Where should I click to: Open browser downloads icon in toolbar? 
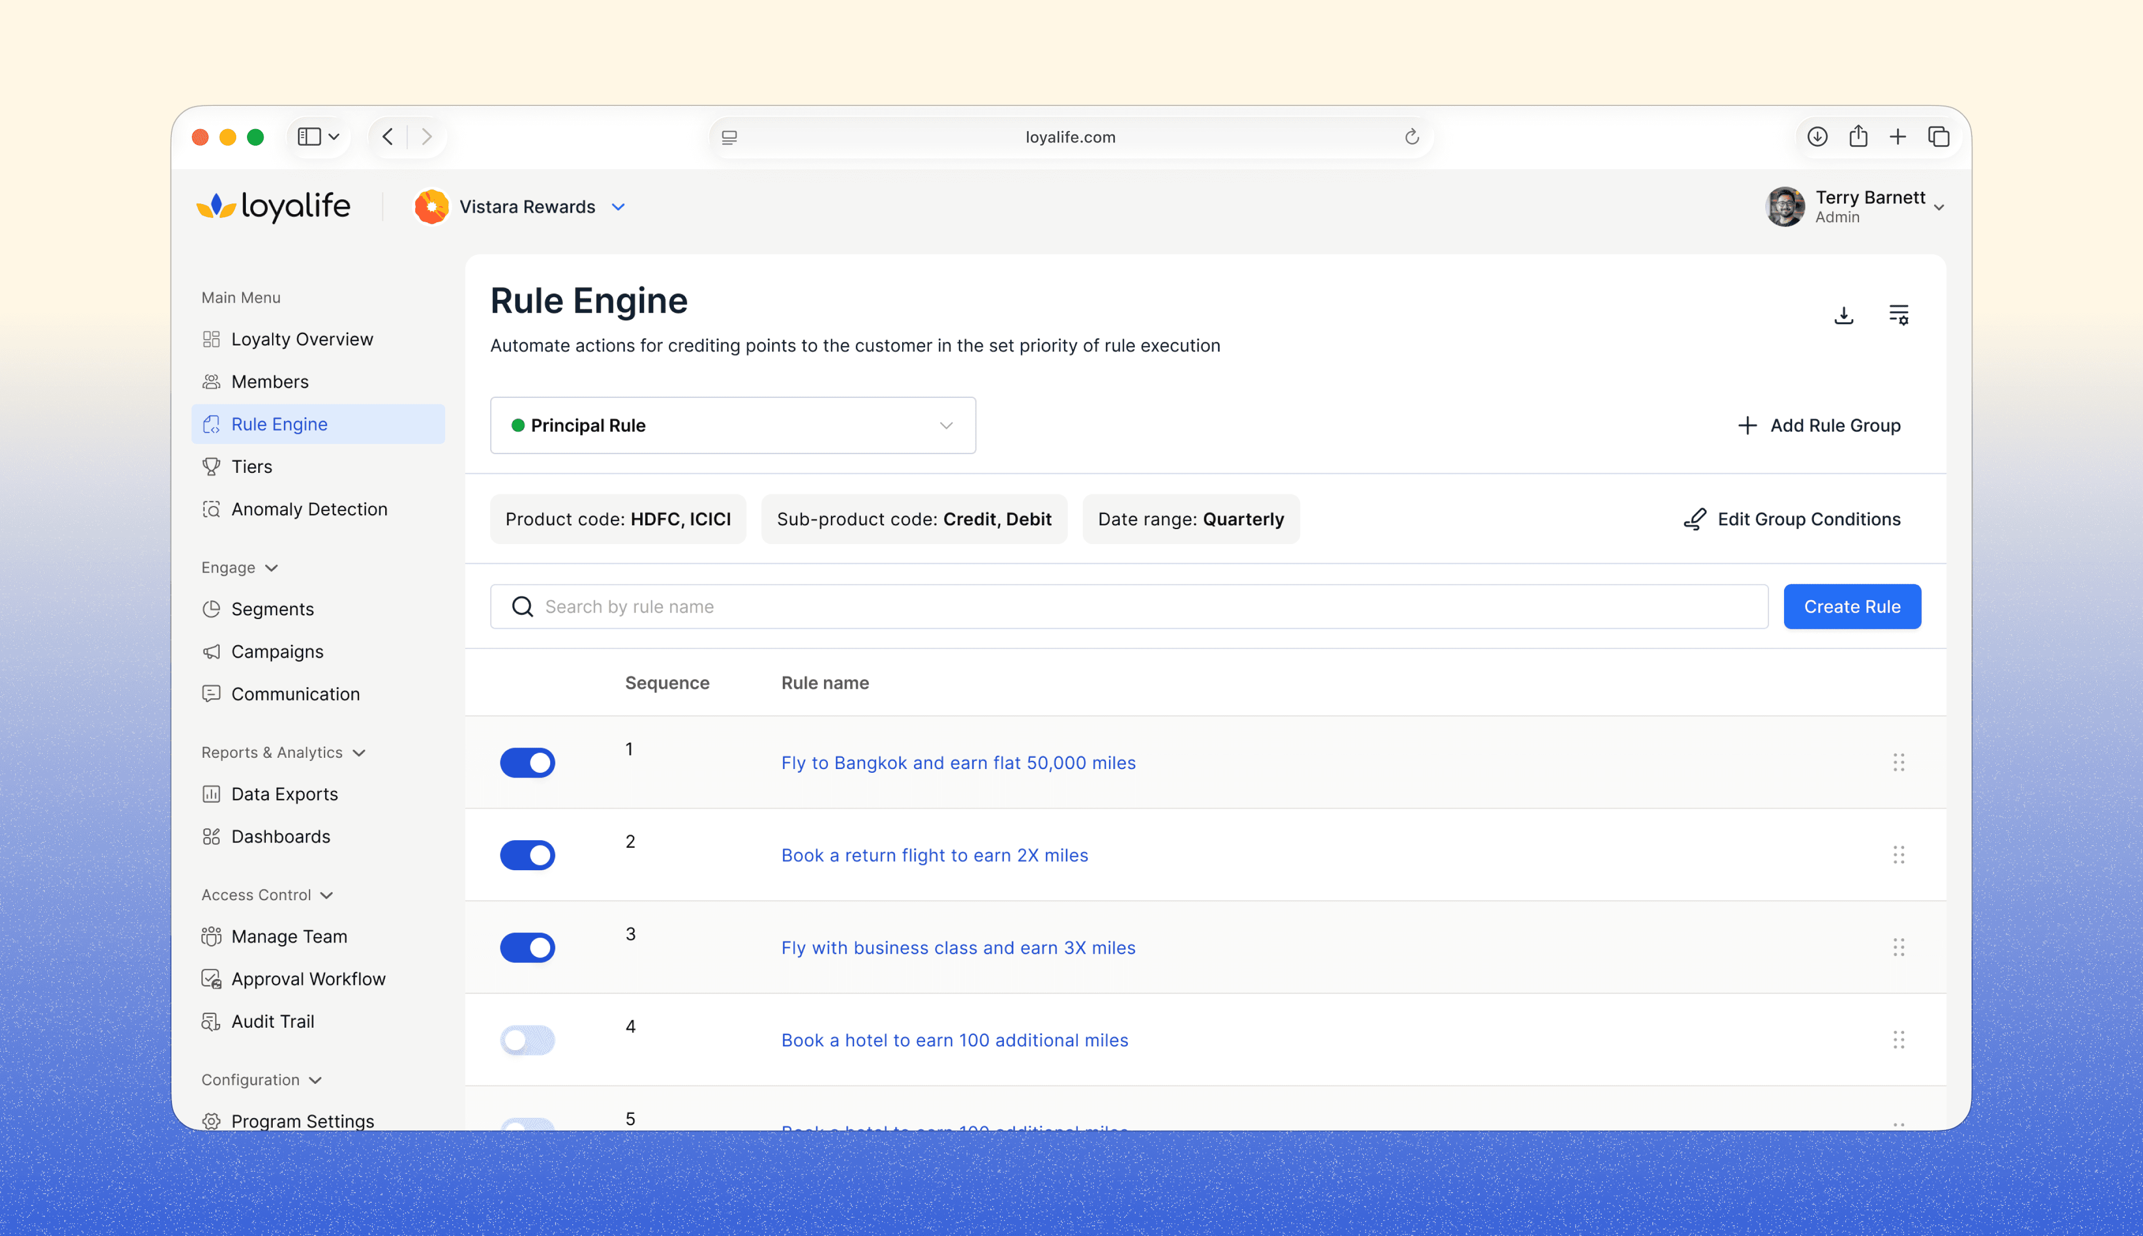[1817, 137]
